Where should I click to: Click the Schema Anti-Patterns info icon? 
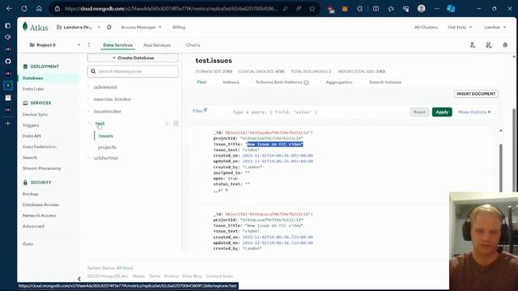pyautogui.click(x=306, y=82)
